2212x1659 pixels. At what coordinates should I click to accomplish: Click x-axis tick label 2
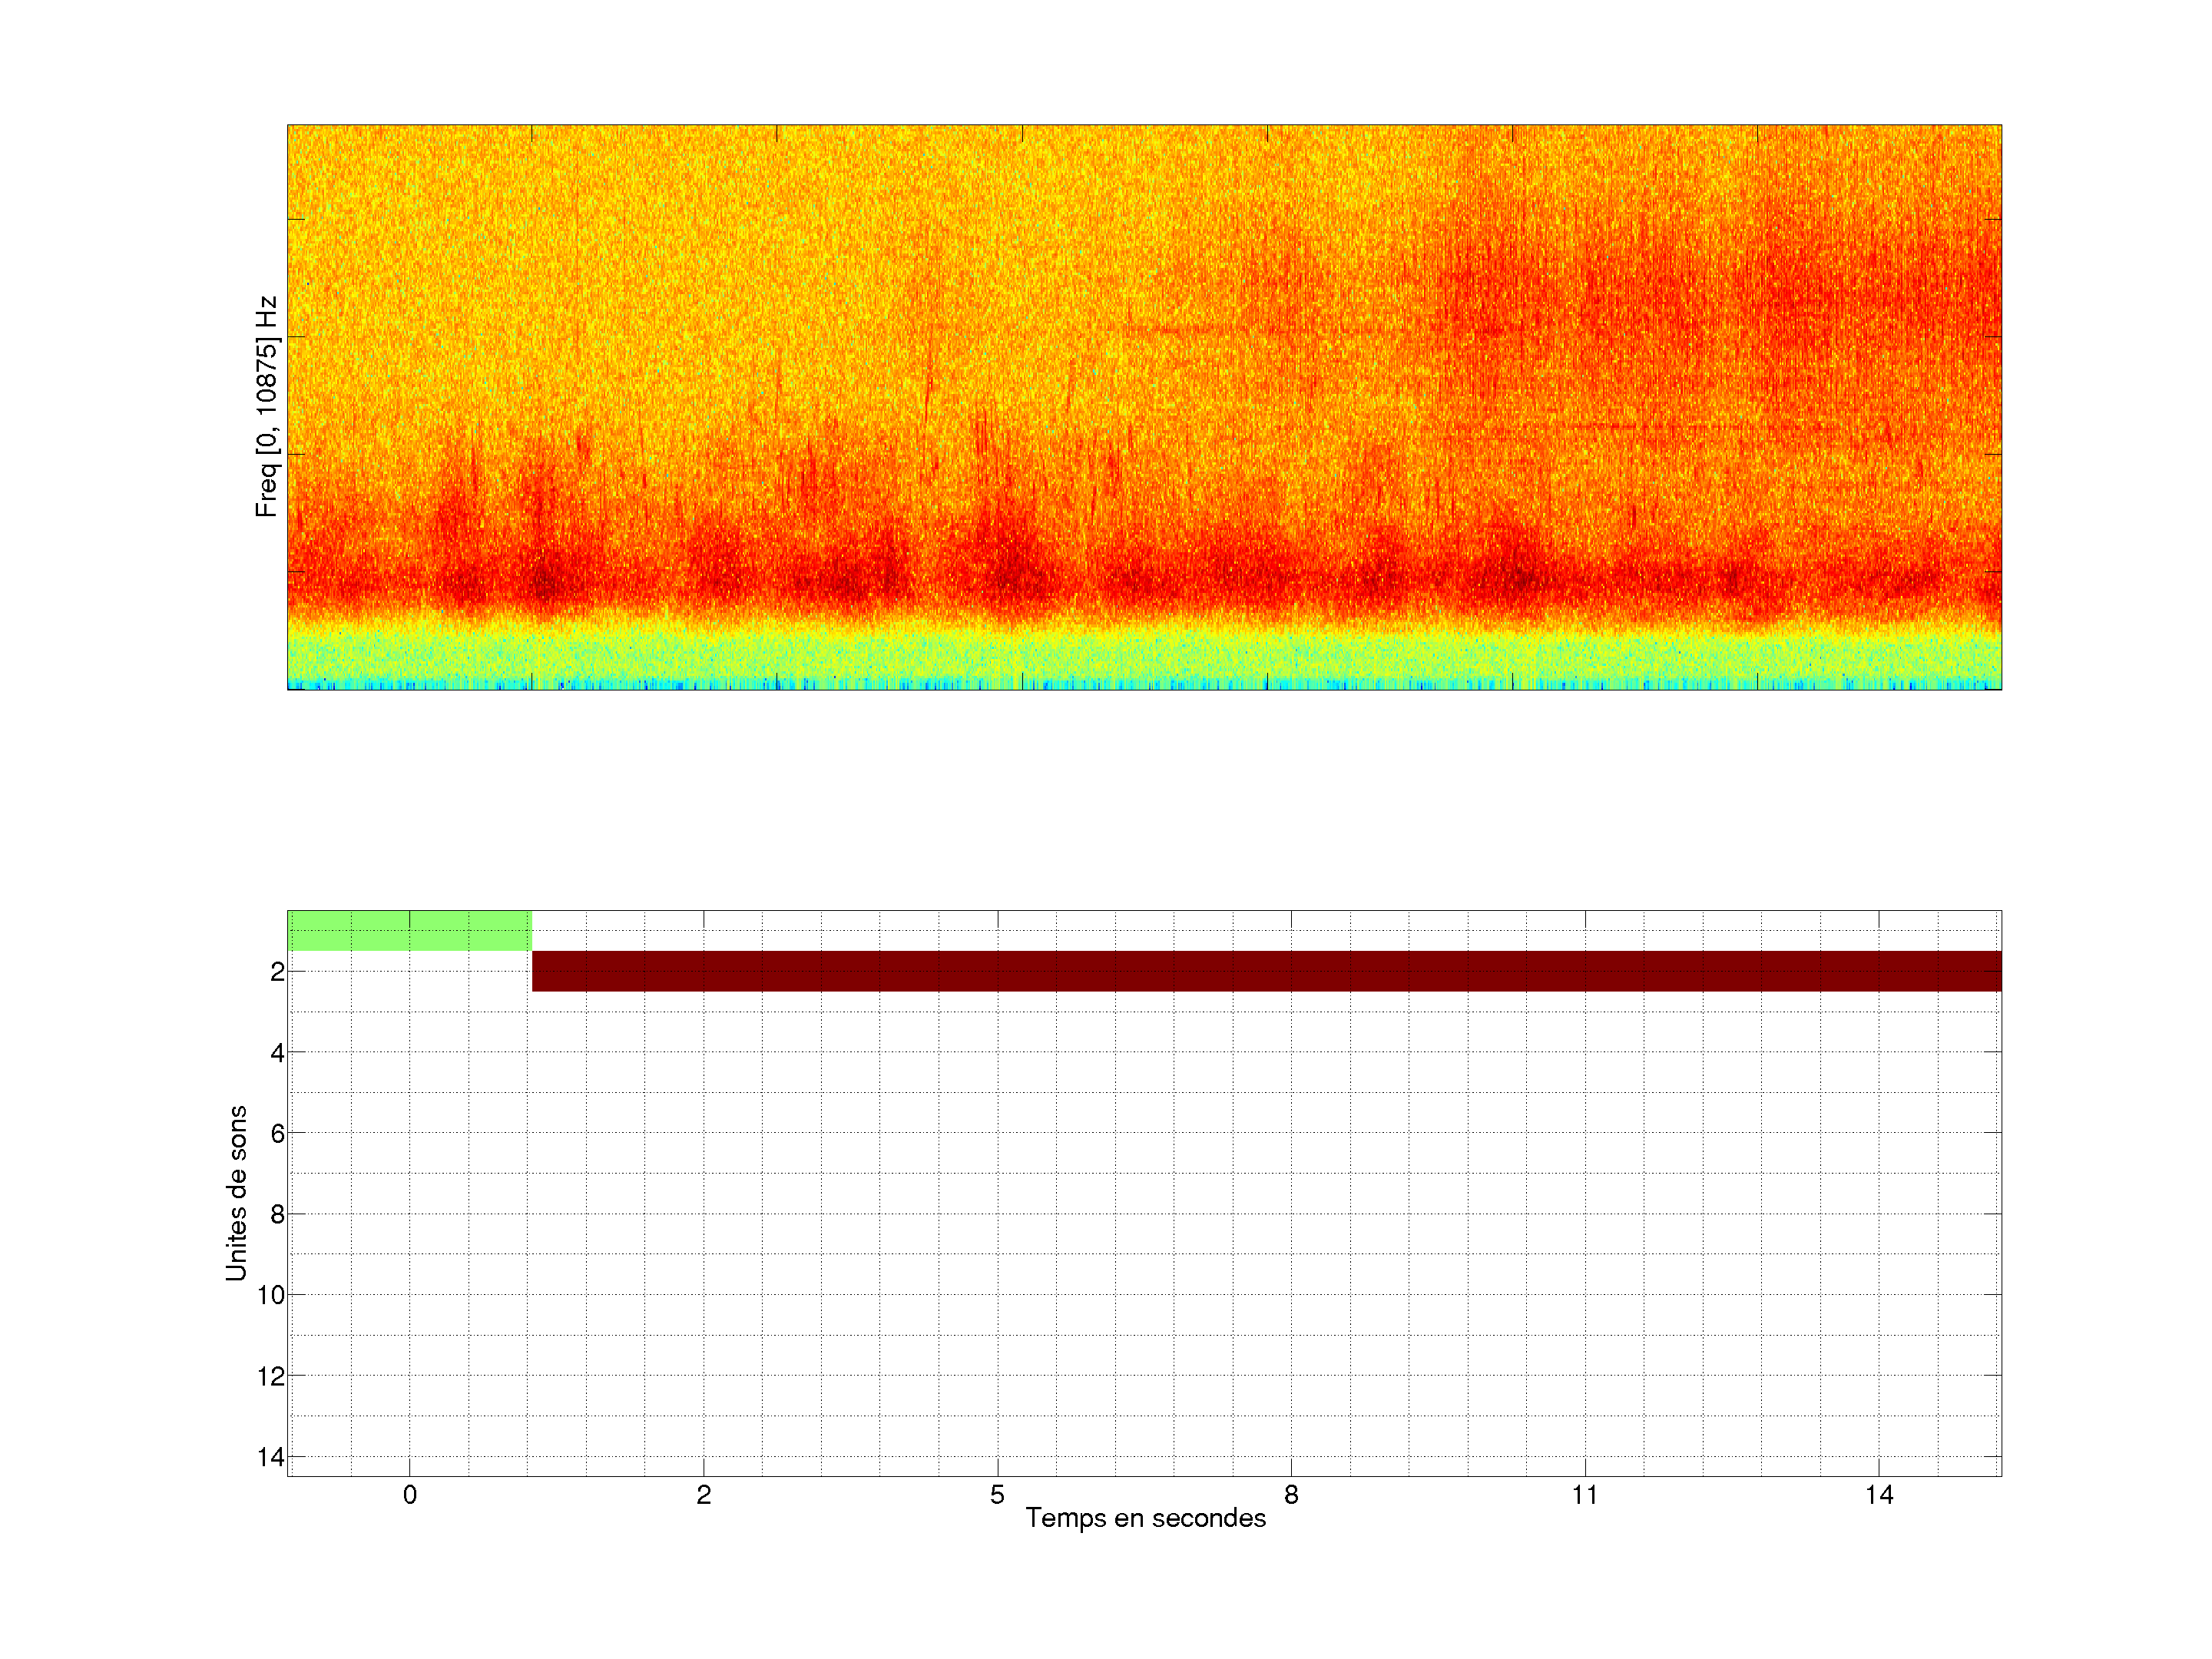703,1495
